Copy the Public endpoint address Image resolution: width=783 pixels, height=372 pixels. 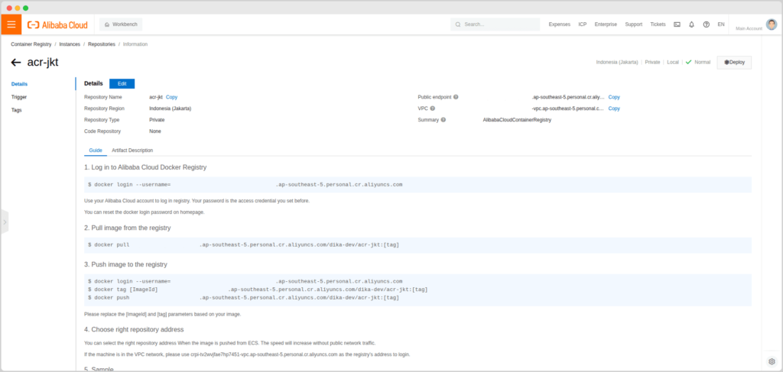[614, 97]
